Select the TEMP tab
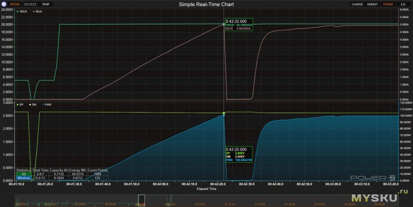The width and height of the screenshot is (413, 207). point(46,4)
